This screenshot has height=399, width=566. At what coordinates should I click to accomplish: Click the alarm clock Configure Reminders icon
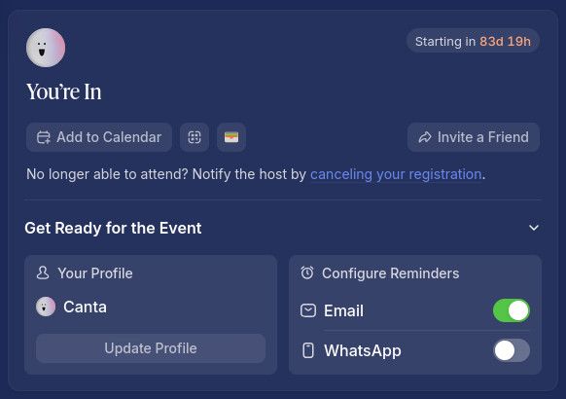click(307, 273)
